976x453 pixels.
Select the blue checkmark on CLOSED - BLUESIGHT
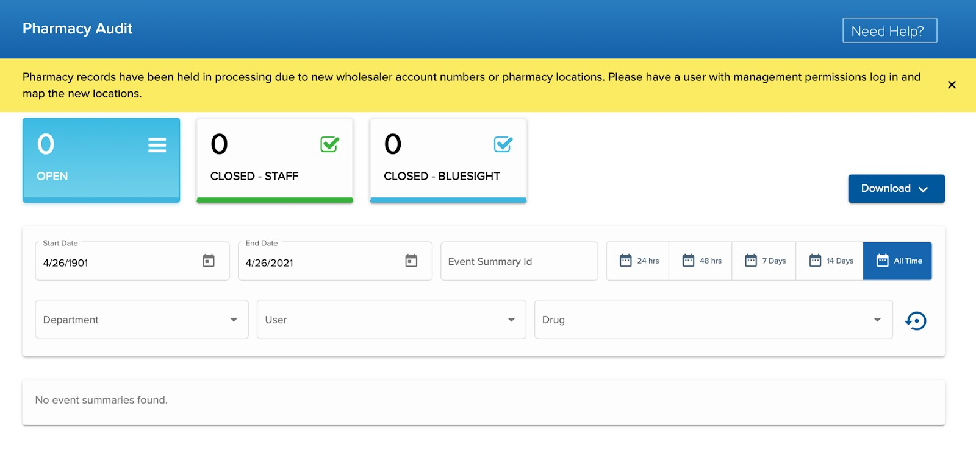click(503, 144)
